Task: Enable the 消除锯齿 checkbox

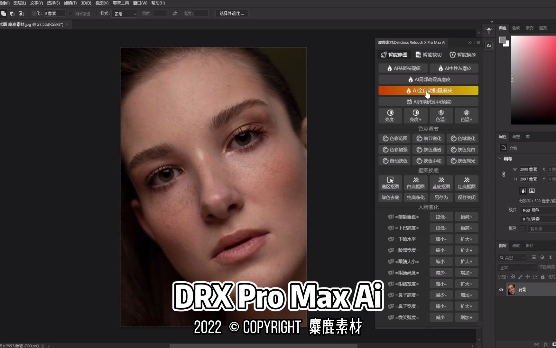Action: pos(70,14)
